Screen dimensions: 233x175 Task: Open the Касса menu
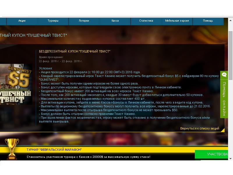click(x=115, y=21)
